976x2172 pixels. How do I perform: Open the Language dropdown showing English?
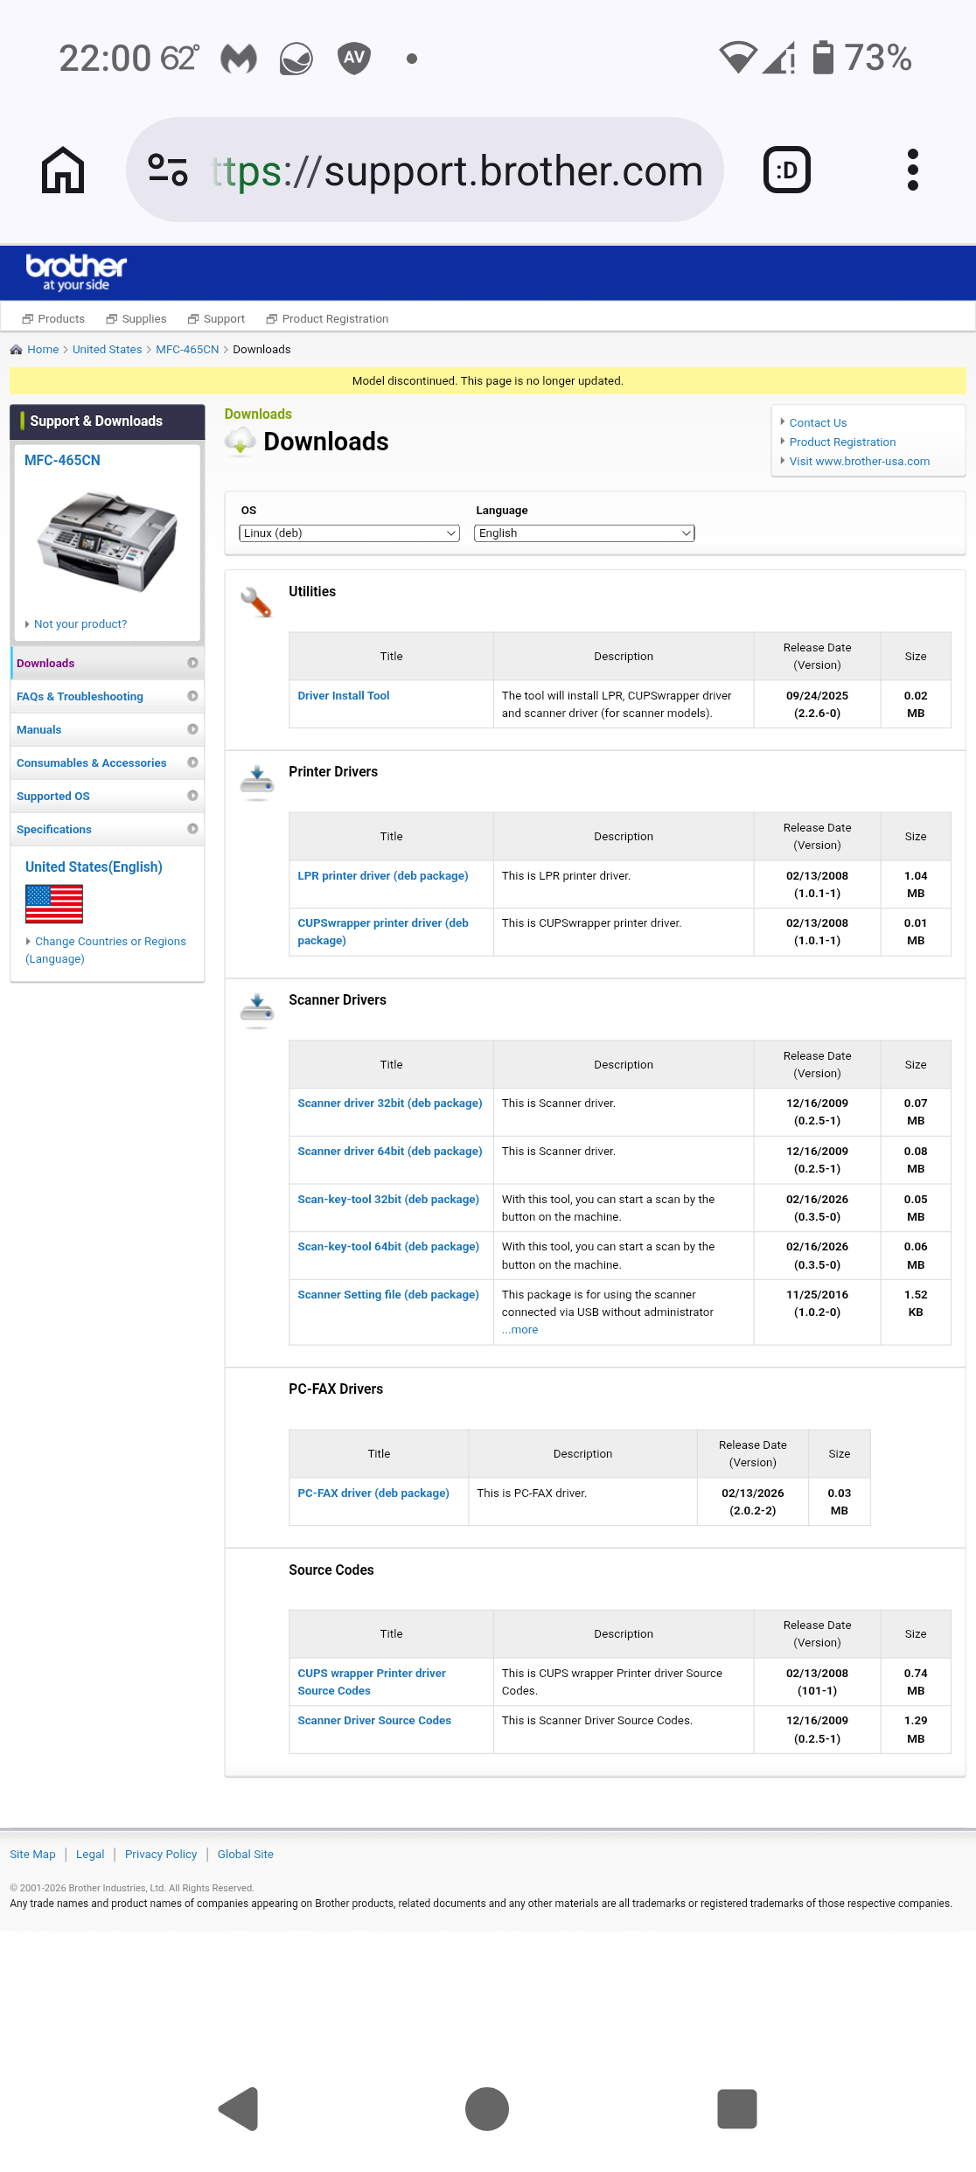pos(584,533)
